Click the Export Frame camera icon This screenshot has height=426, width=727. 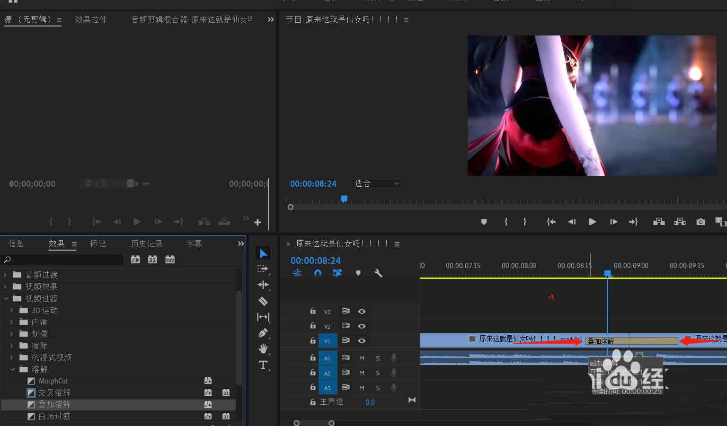point(700,222)
